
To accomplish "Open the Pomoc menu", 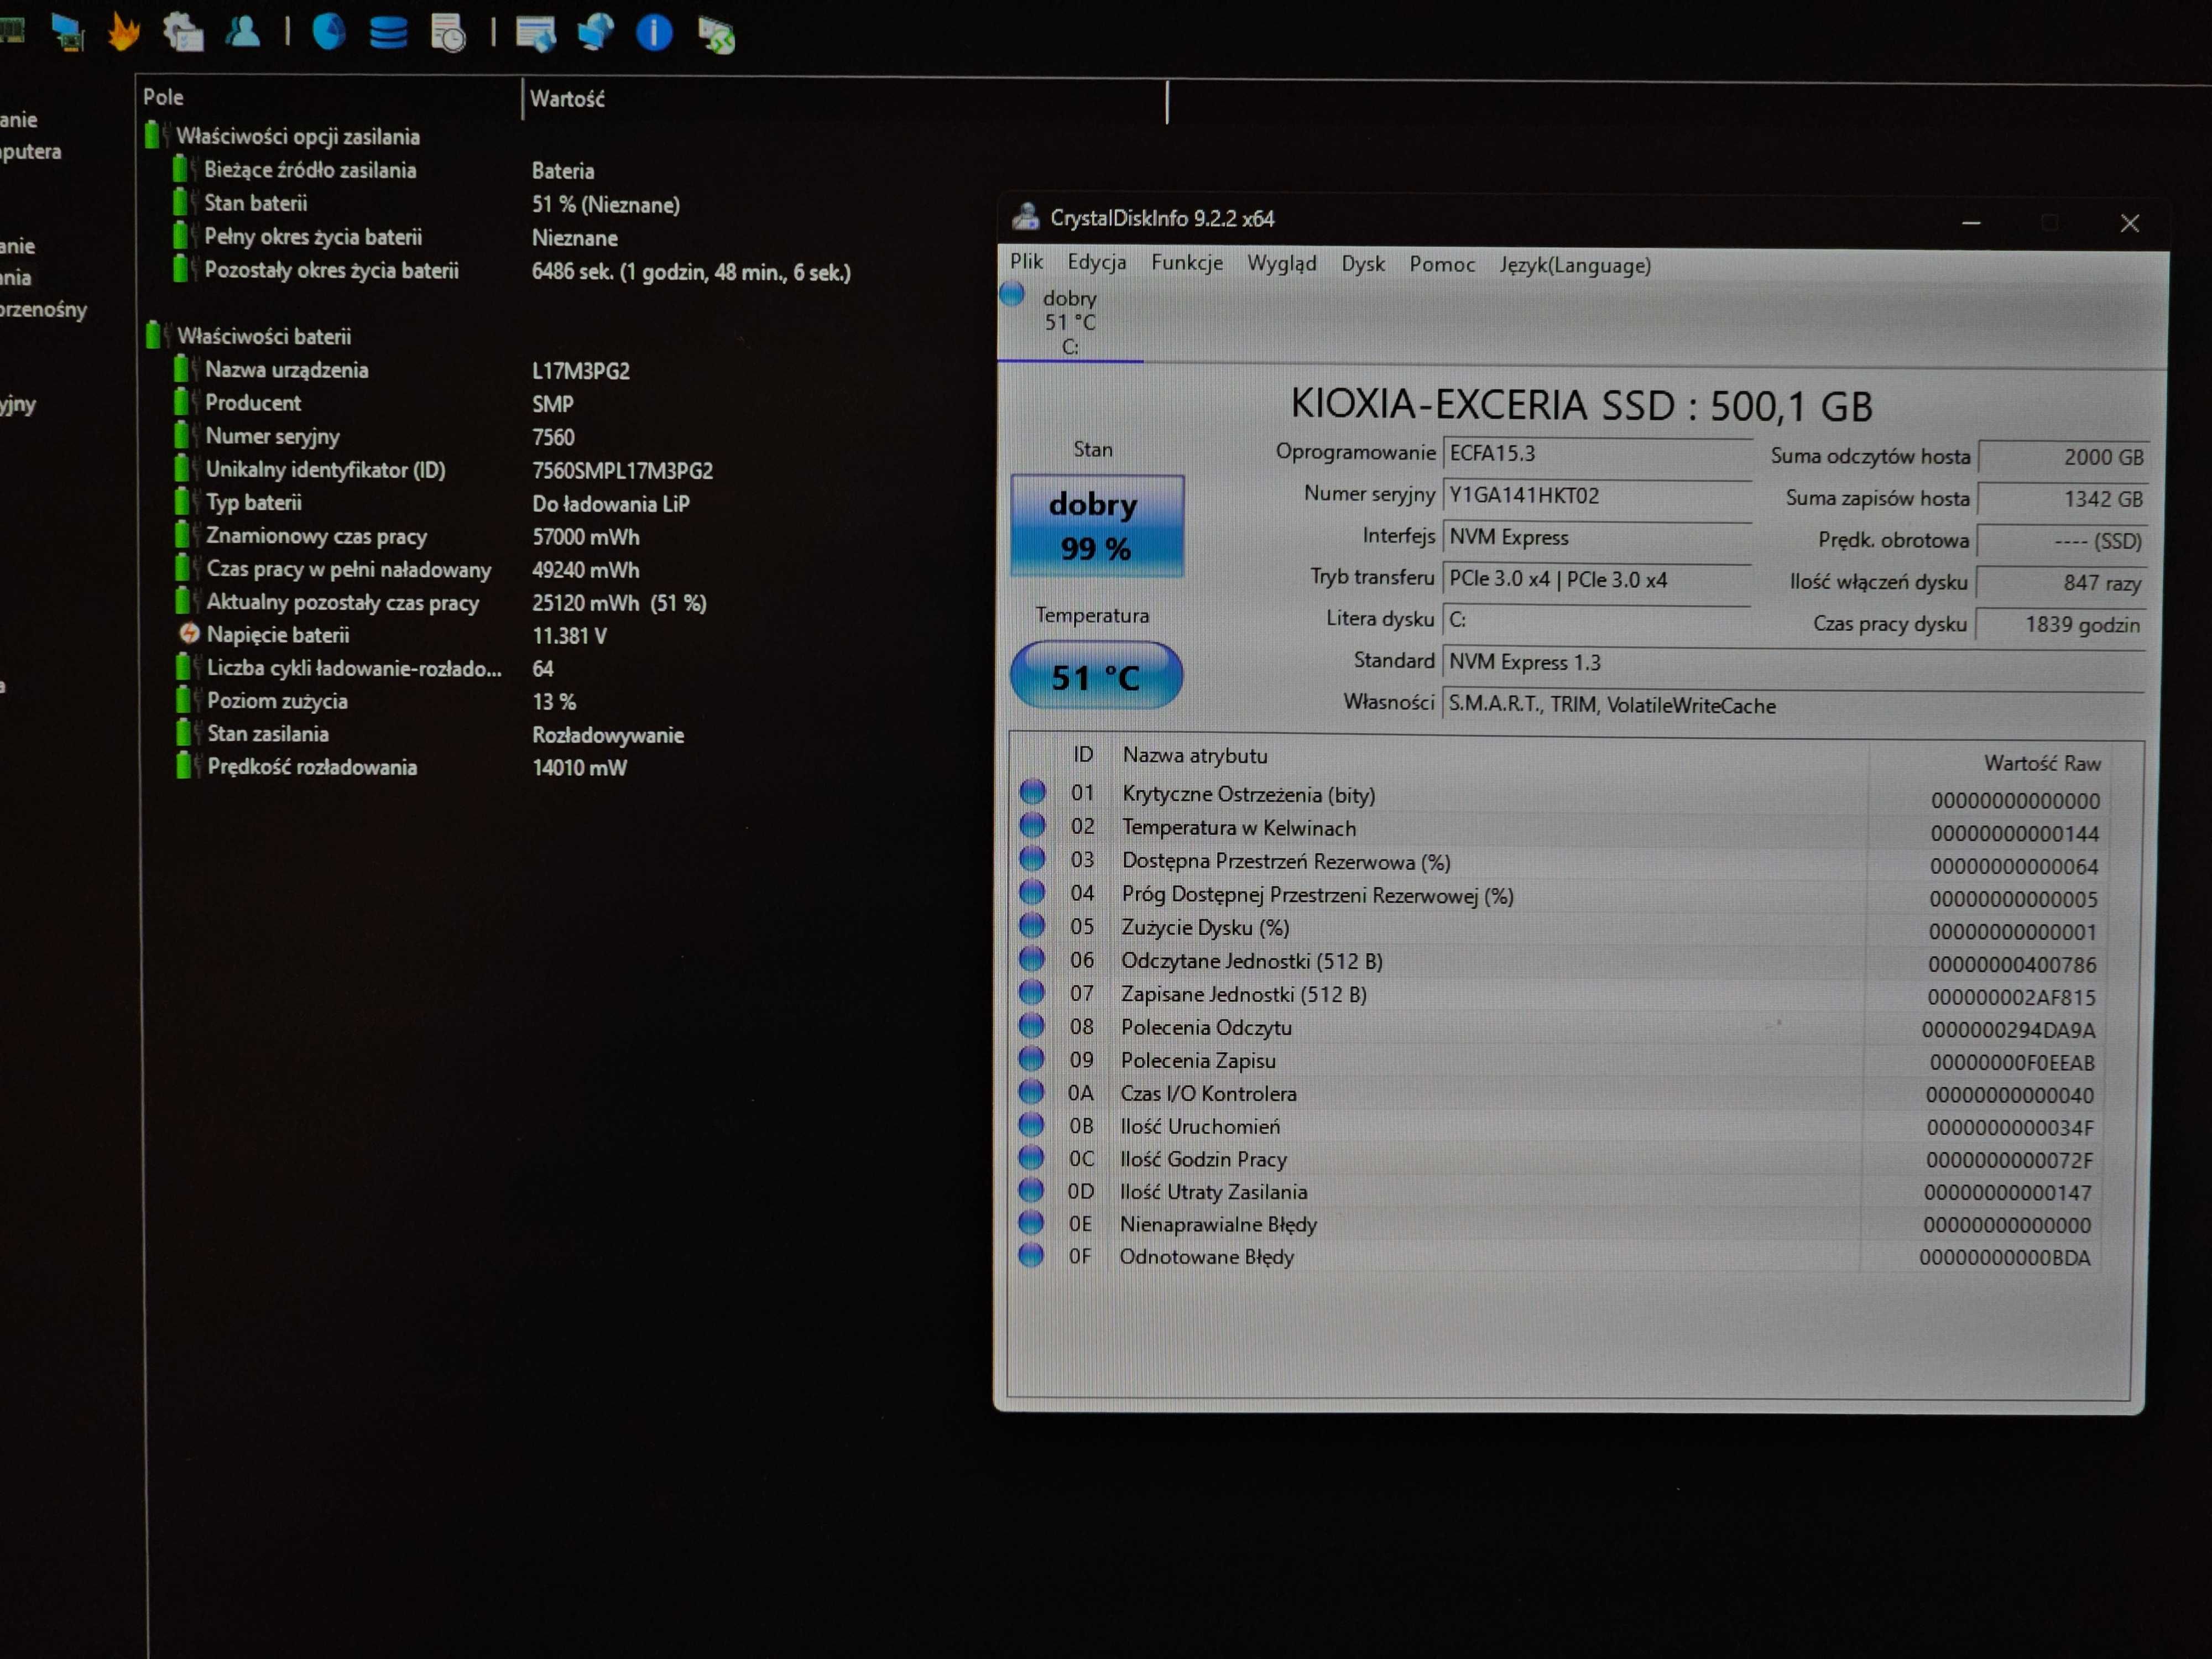I will [1442, 264].
